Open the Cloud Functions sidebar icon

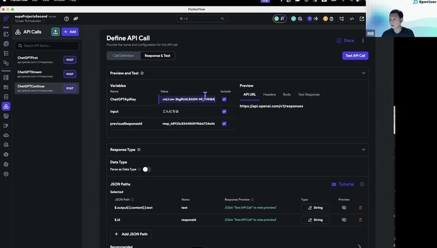tap(6, 135)
